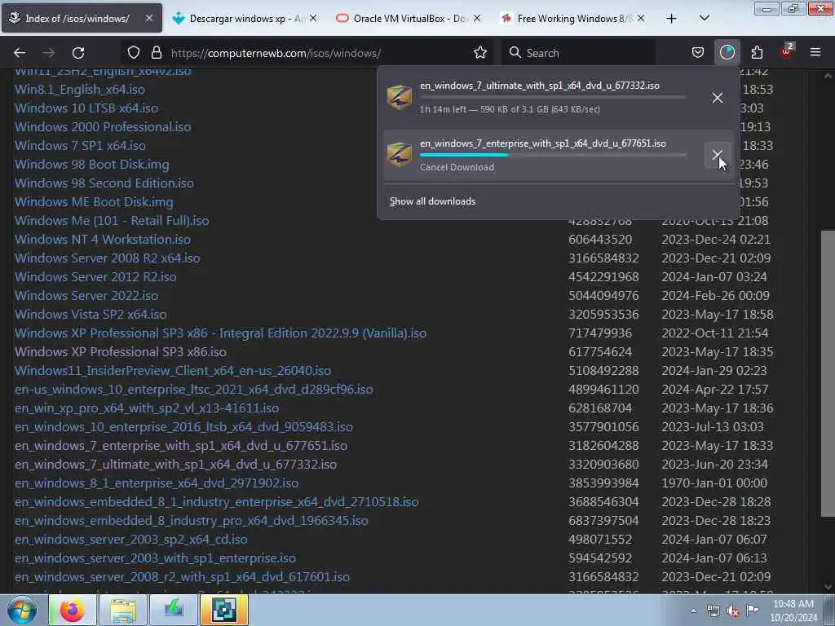Open Windows 2000 Professional.iso link
835x626 pixels.
pos(103,126)
